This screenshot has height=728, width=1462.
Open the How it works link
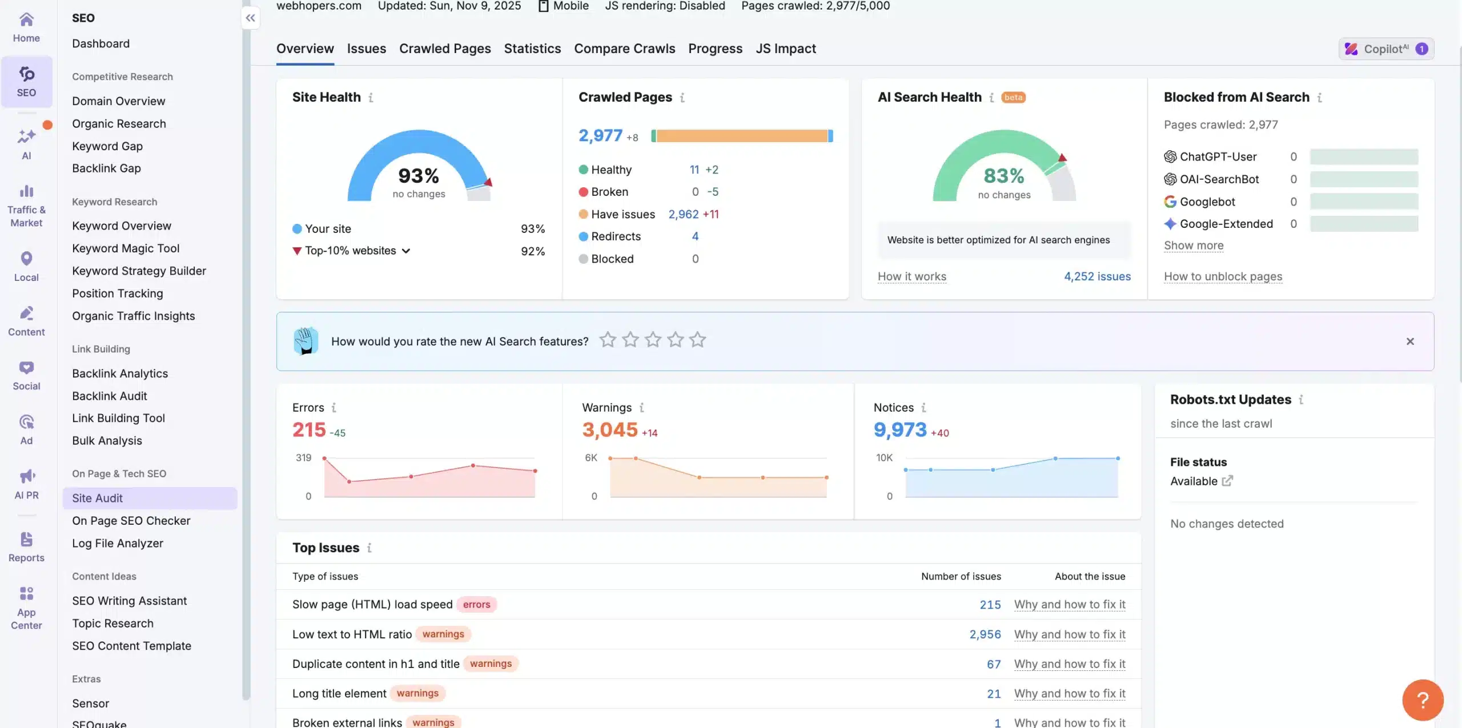tap(911, 276)
